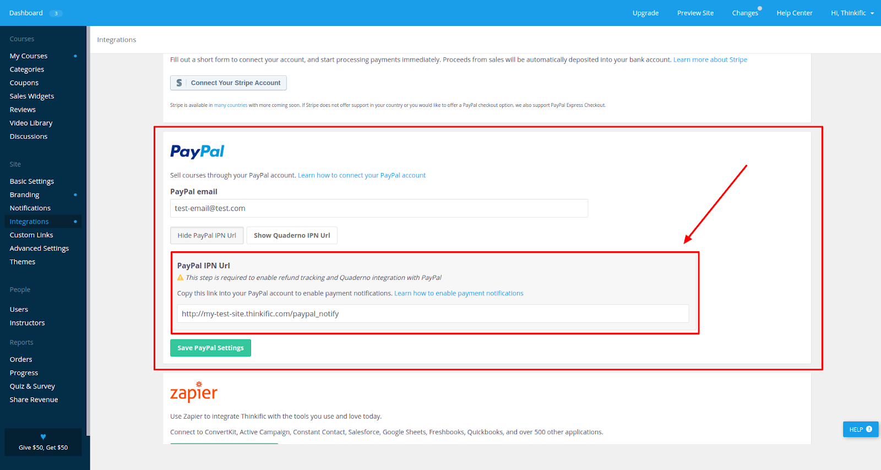Click Save PayPal Settings button
881x470 pixels.
210,348
